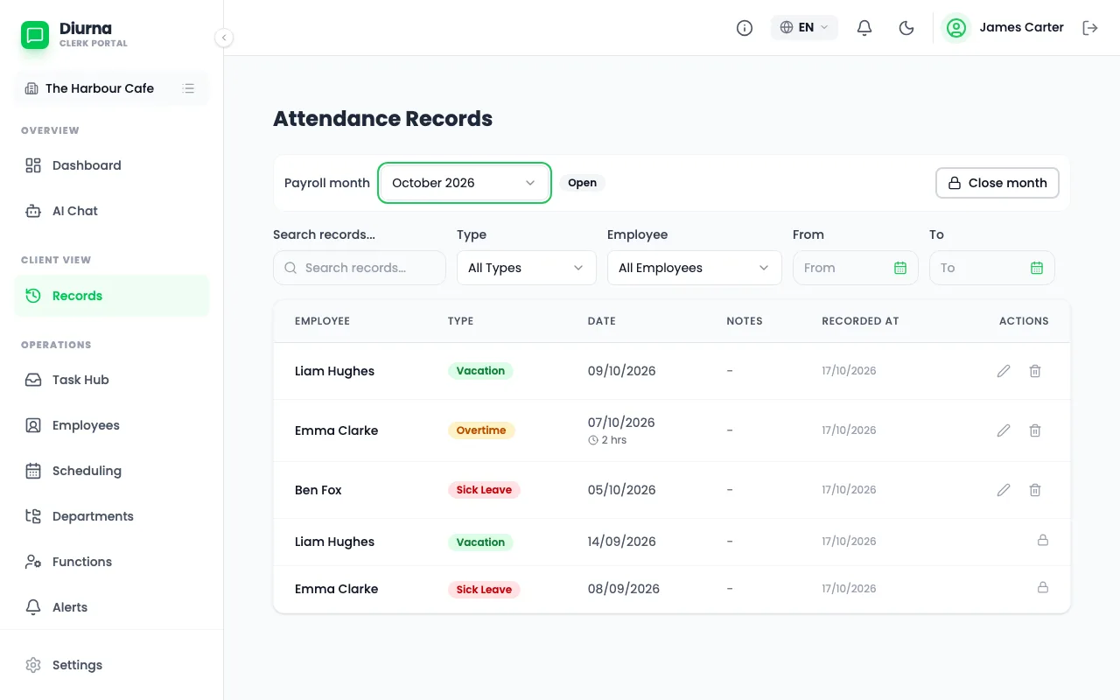This screenshot has height=700, width=1120.
Task: Expand the All Types filter dropdown
Action: tap(527, 268)
